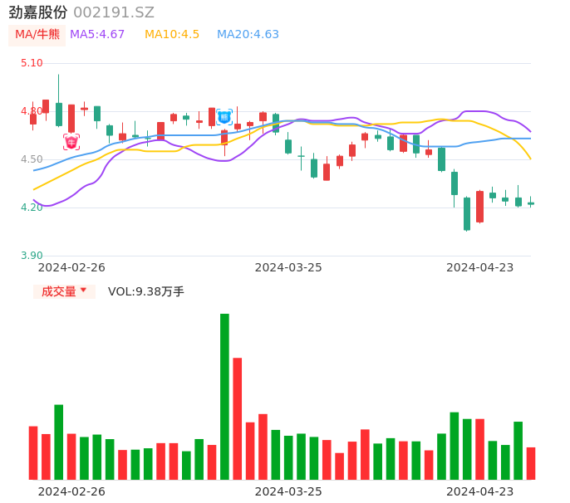This screenshot has width=570, height=503.
Task: Select the green candlestick with the highest upper wick
Action: tap(59, 114)
